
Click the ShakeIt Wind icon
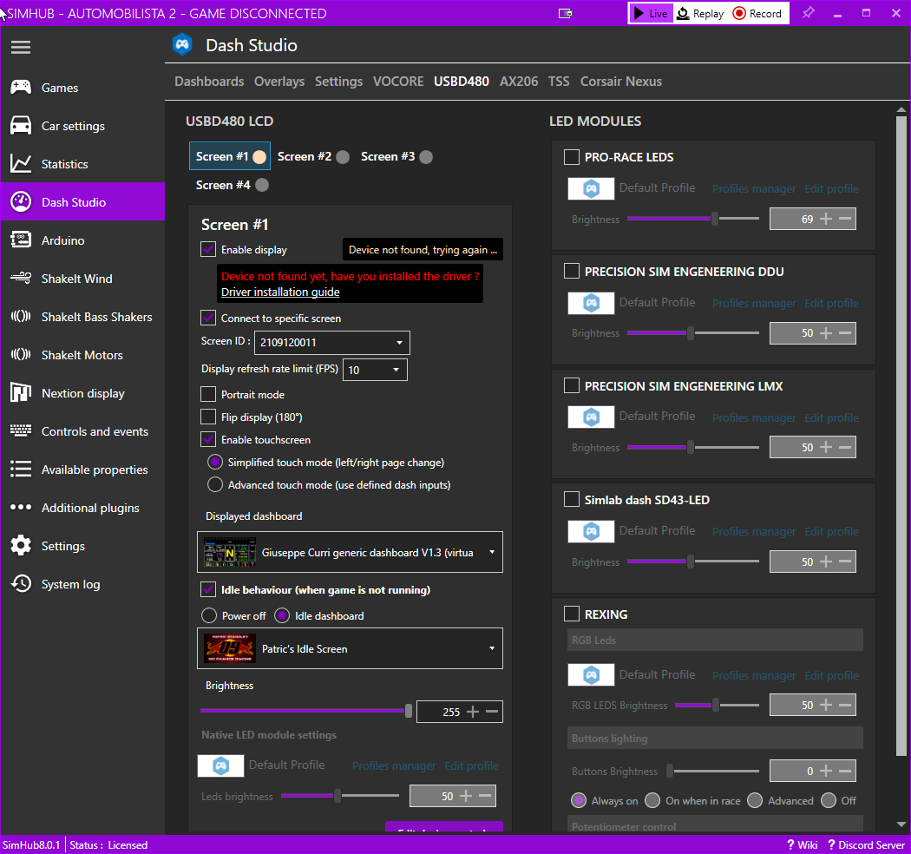point(21,278)
